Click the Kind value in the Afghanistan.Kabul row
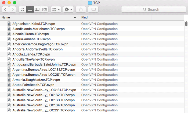Image resolution: width=188 pixels, height=113 pixels. [99, 24]
